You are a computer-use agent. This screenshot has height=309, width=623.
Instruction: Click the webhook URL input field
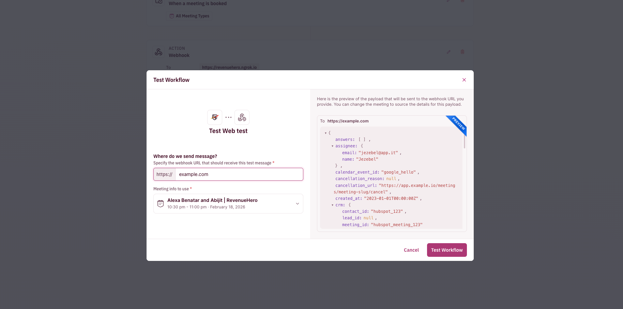[239, 174]
